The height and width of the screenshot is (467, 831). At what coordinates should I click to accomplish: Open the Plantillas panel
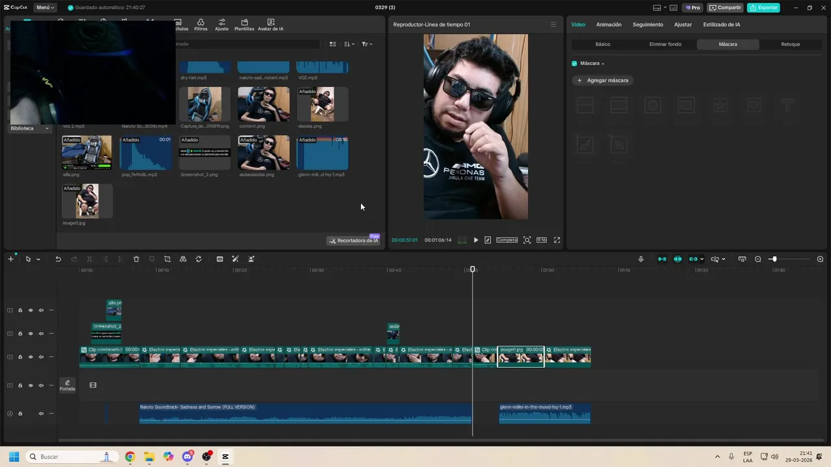pyautogui.click(x=244, y=25)
